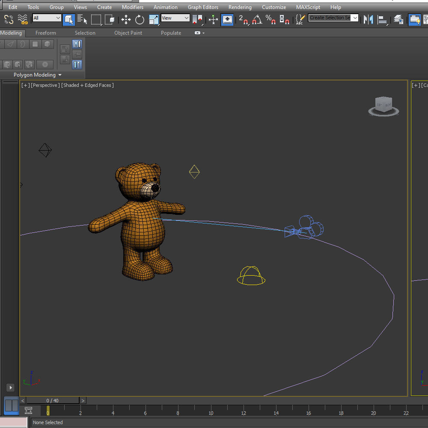Switch to the Selection ribbon tab
Viewport: 428px width, 428px height.
click(85, 33)
